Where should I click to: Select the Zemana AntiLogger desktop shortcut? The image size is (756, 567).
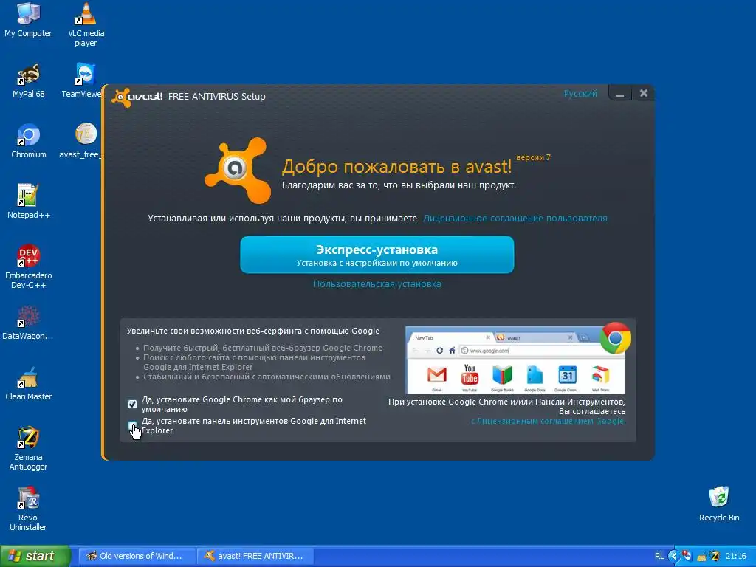[28, 448]
